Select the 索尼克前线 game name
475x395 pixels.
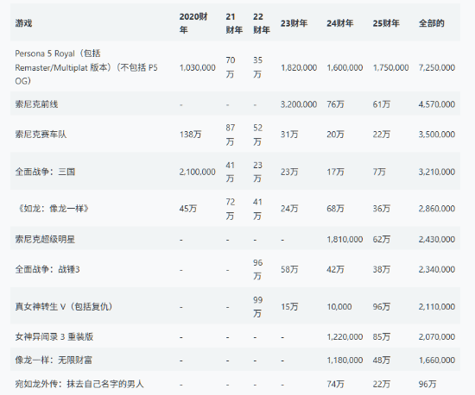(x=36, y=104)
